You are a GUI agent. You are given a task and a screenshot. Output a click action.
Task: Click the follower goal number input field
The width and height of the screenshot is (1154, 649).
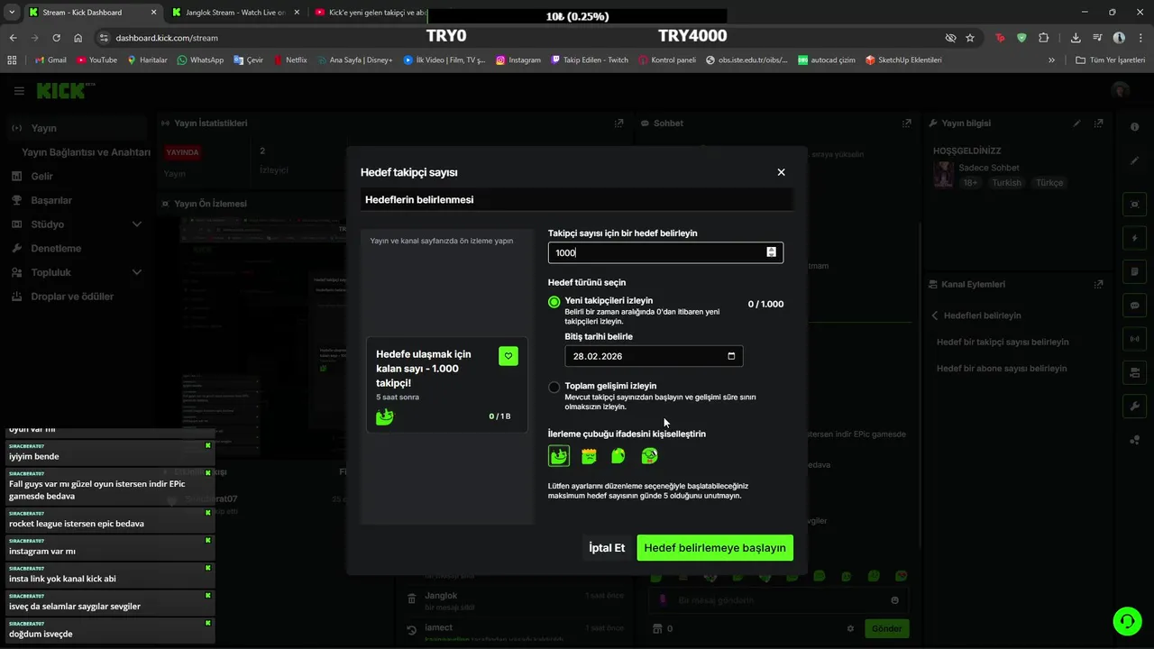pyautogui.click(x=665, y=252)
